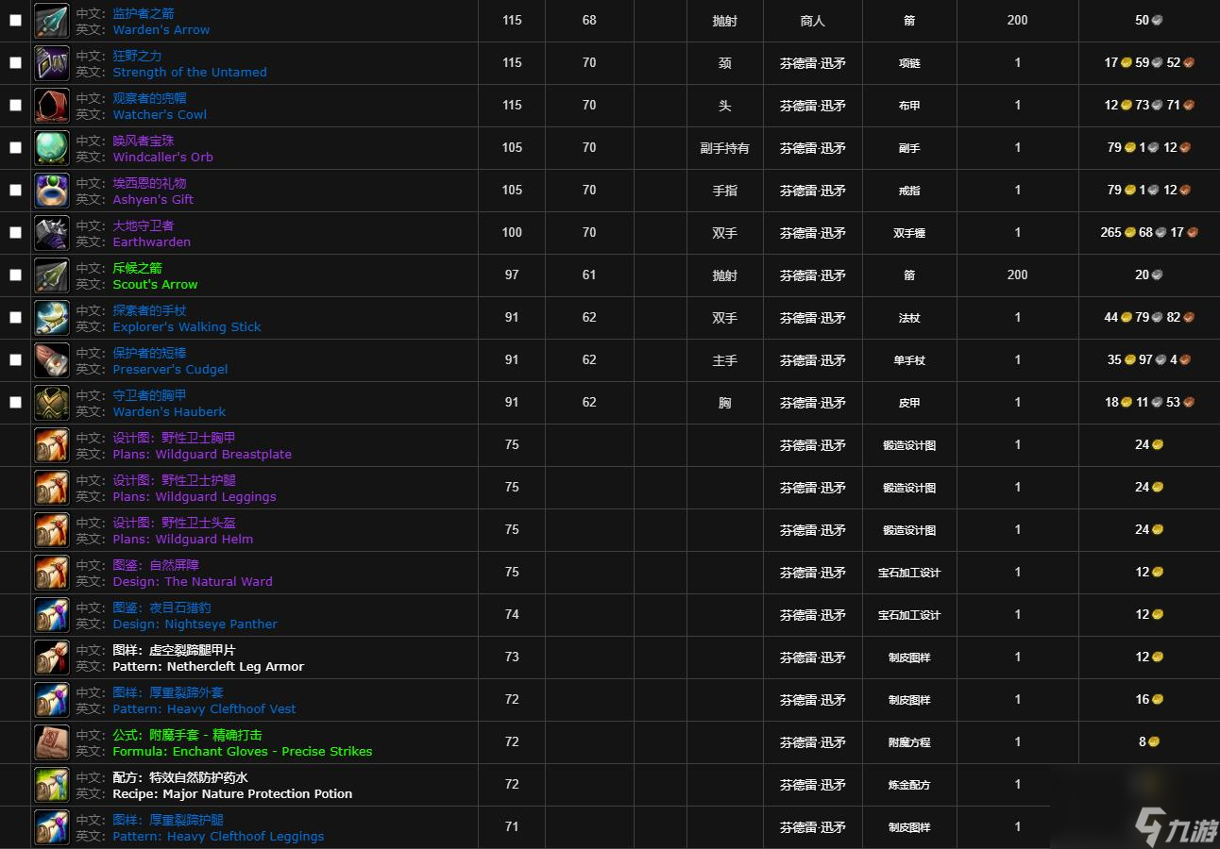
Task: Click the Windcaller's Orb icon
Action: pos(51,148)
